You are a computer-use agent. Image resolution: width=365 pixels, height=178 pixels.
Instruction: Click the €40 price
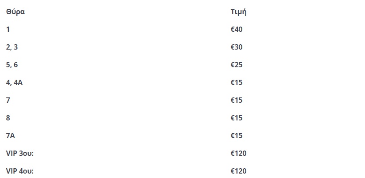point(237,30)
